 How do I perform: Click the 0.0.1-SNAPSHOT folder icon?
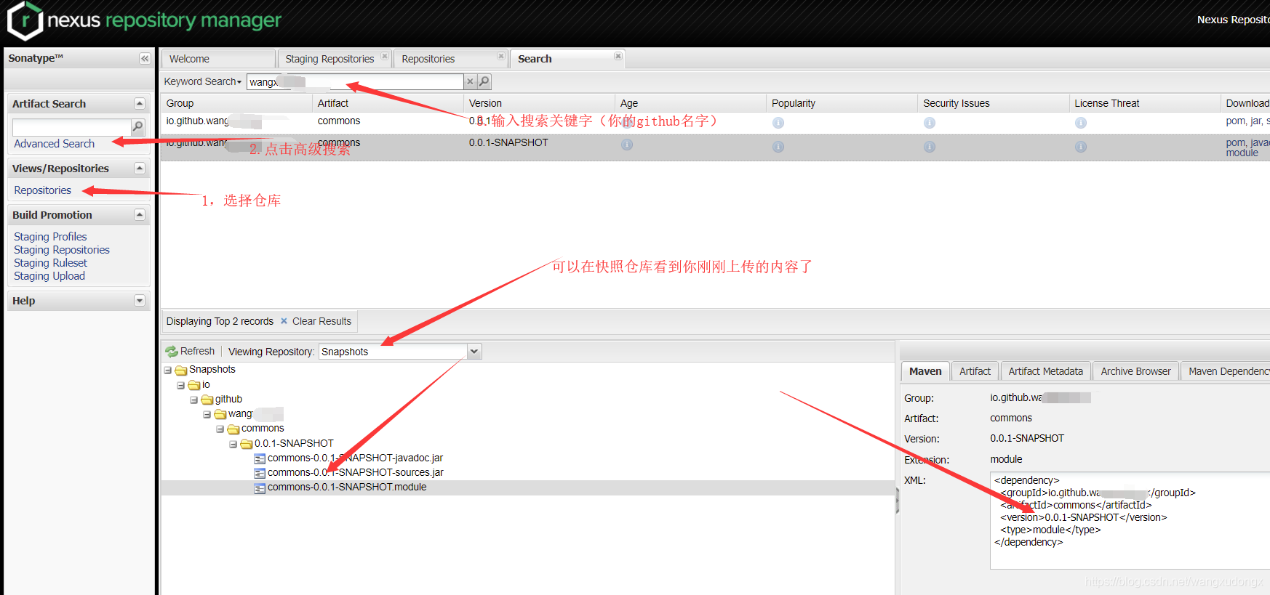[247, 444]
